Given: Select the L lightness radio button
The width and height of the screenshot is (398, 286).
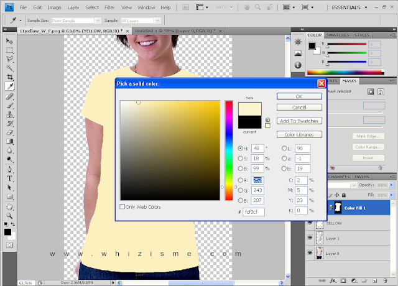Looking at the screenshot, I should click(284, 148).
